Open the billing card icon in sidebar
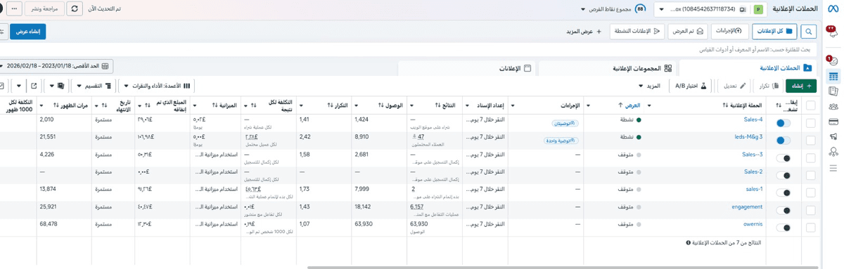Viewport: 844px width, 269px height. click(x=833, y=122)
